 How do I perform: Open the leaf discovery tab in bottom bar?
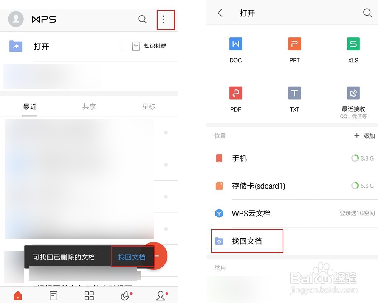click(125, 295)
